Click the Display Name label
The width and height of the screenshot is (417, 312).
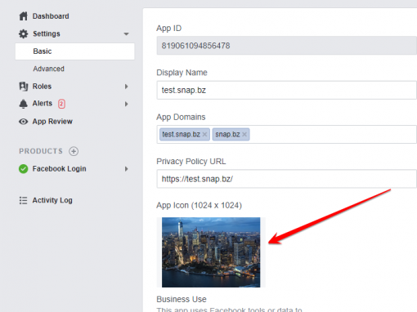(x=182, y=73)
